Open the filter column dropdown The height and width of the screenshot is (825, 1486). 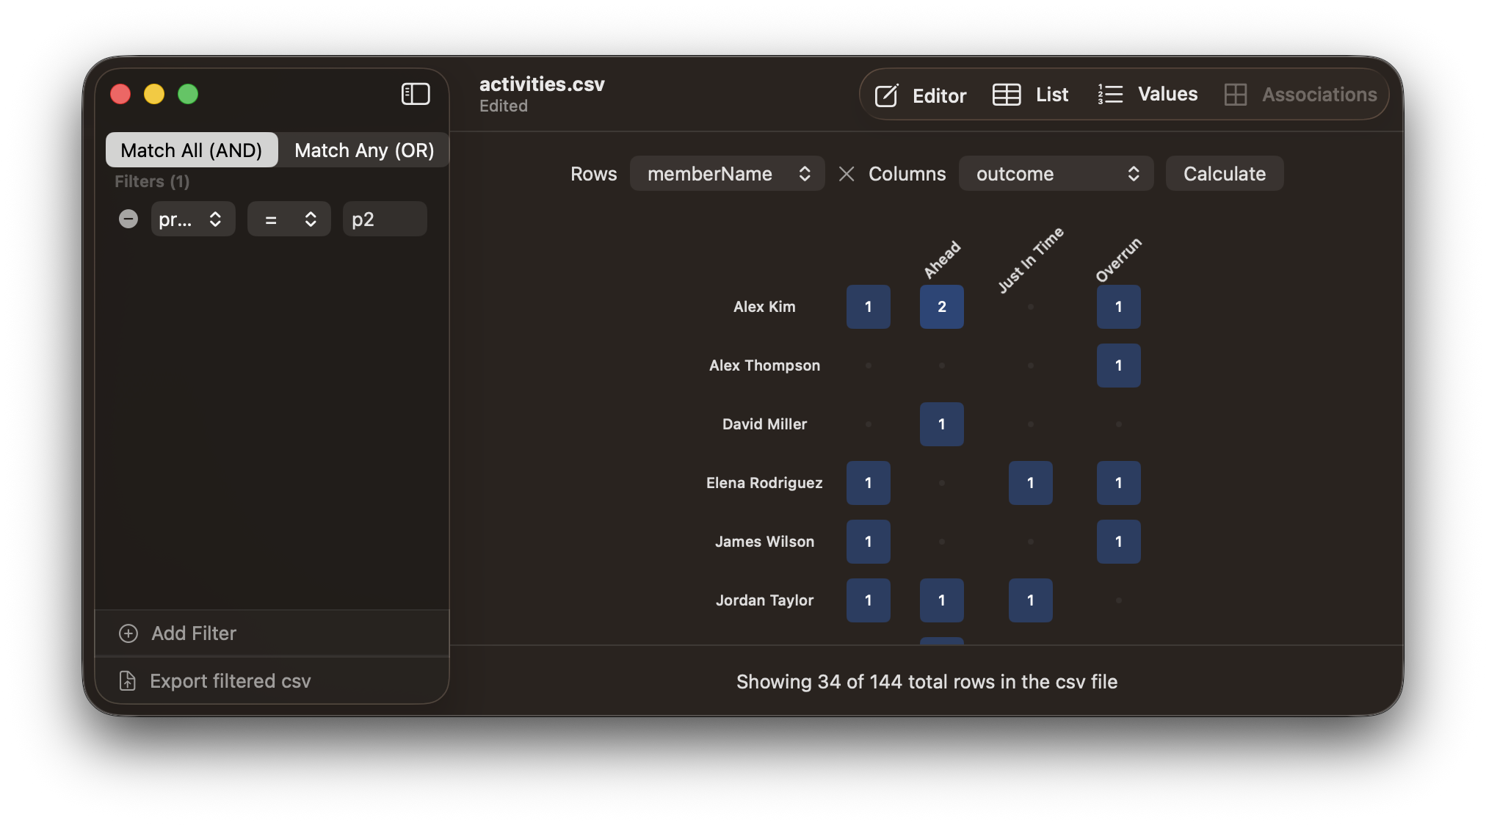click(x=192, y=219)
